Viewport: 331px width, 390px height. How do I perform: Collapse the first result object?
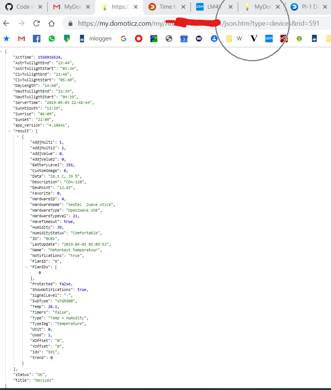click(x=18, y=137)
